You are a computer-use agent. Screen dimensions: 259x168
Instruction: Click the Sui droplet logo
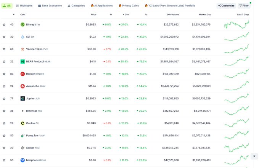pyautogui.click(x=23, y=37)
